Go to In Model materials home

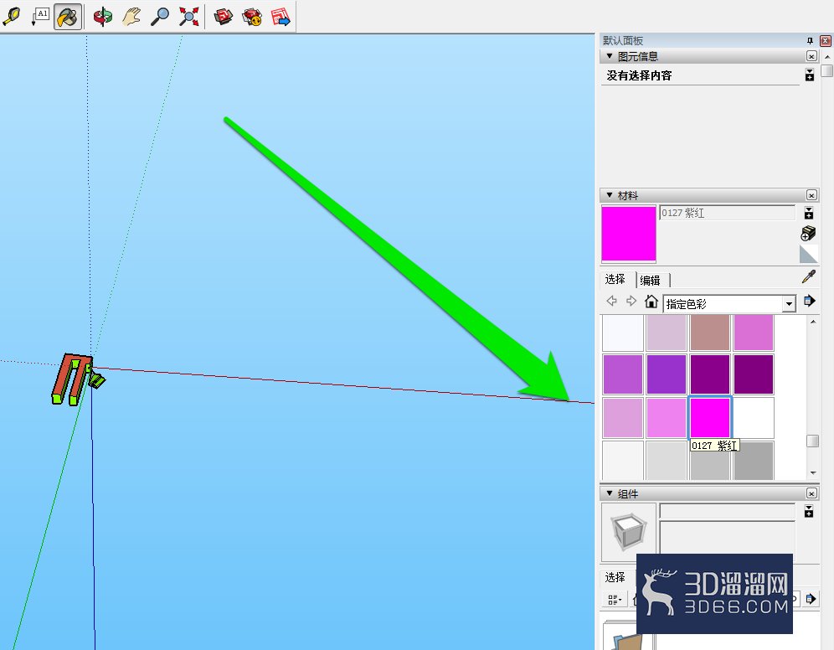click(x=651, y=302)
